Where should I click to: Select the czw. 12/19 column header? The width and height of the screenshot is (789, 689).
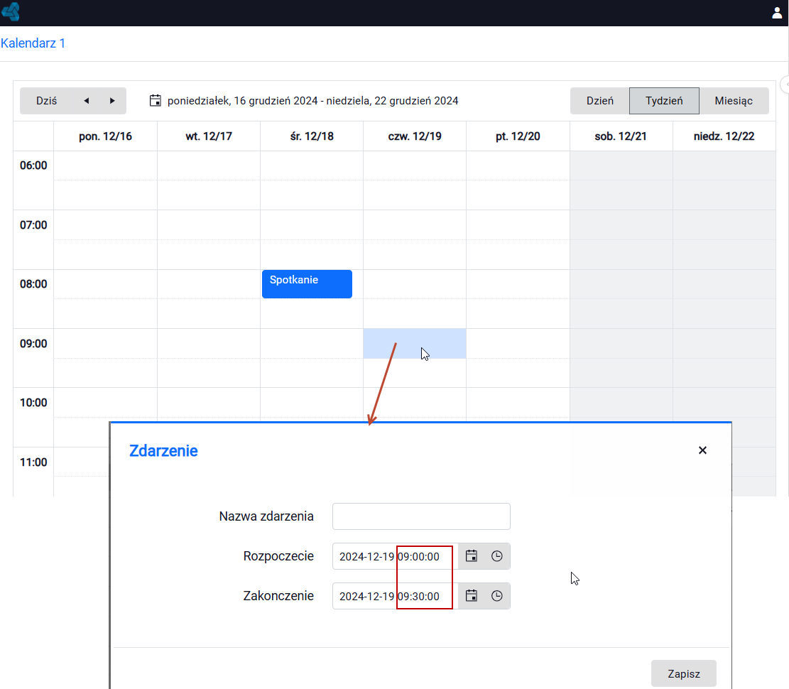coord(415,136)
